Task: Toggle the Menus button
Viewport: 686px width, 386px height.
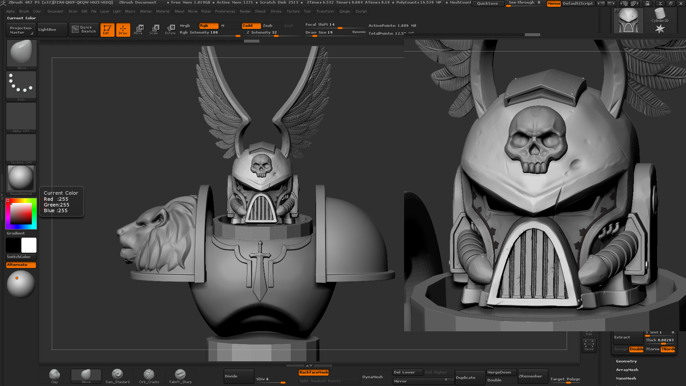Action: pos(554,4)
